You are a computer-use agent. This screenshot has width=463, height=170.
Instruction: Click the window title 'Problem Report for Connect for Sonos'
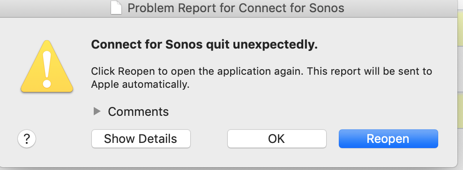click(236, 7)
